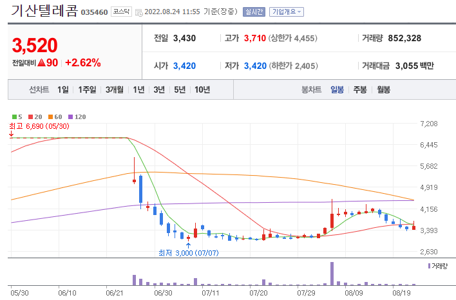
Task: Click the 최저 3,000 (07/07) annotation
Action: click(189, 253)
